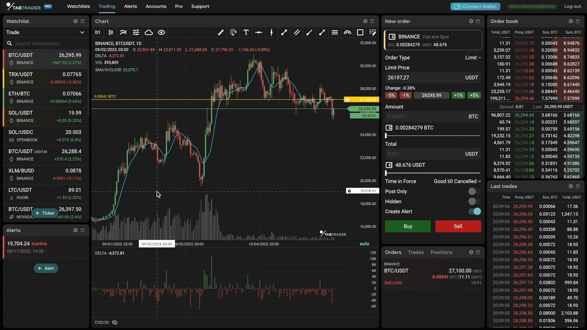Click the + Alert button
This screenshot has height=330, width=587.
point(46,268)
